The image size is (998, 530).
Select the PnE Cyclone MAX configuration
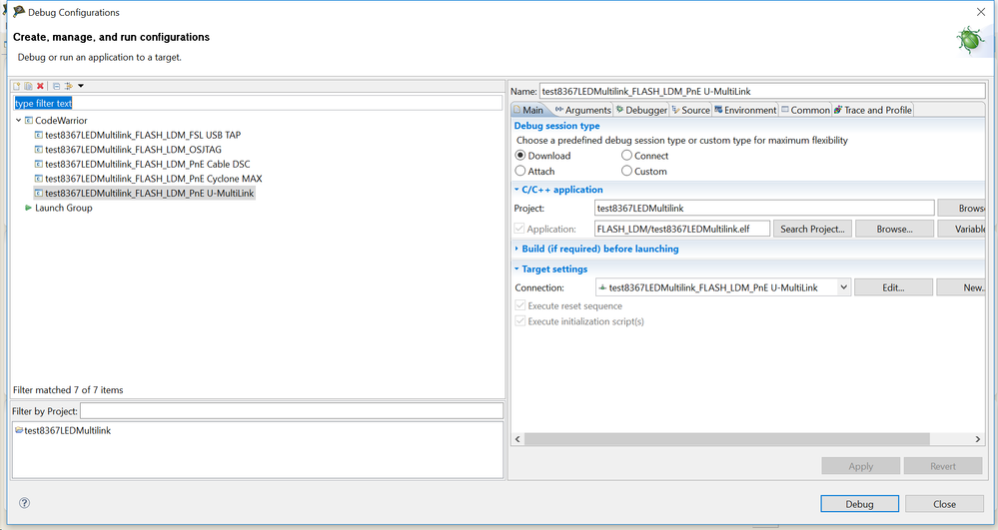pos(154,179)
